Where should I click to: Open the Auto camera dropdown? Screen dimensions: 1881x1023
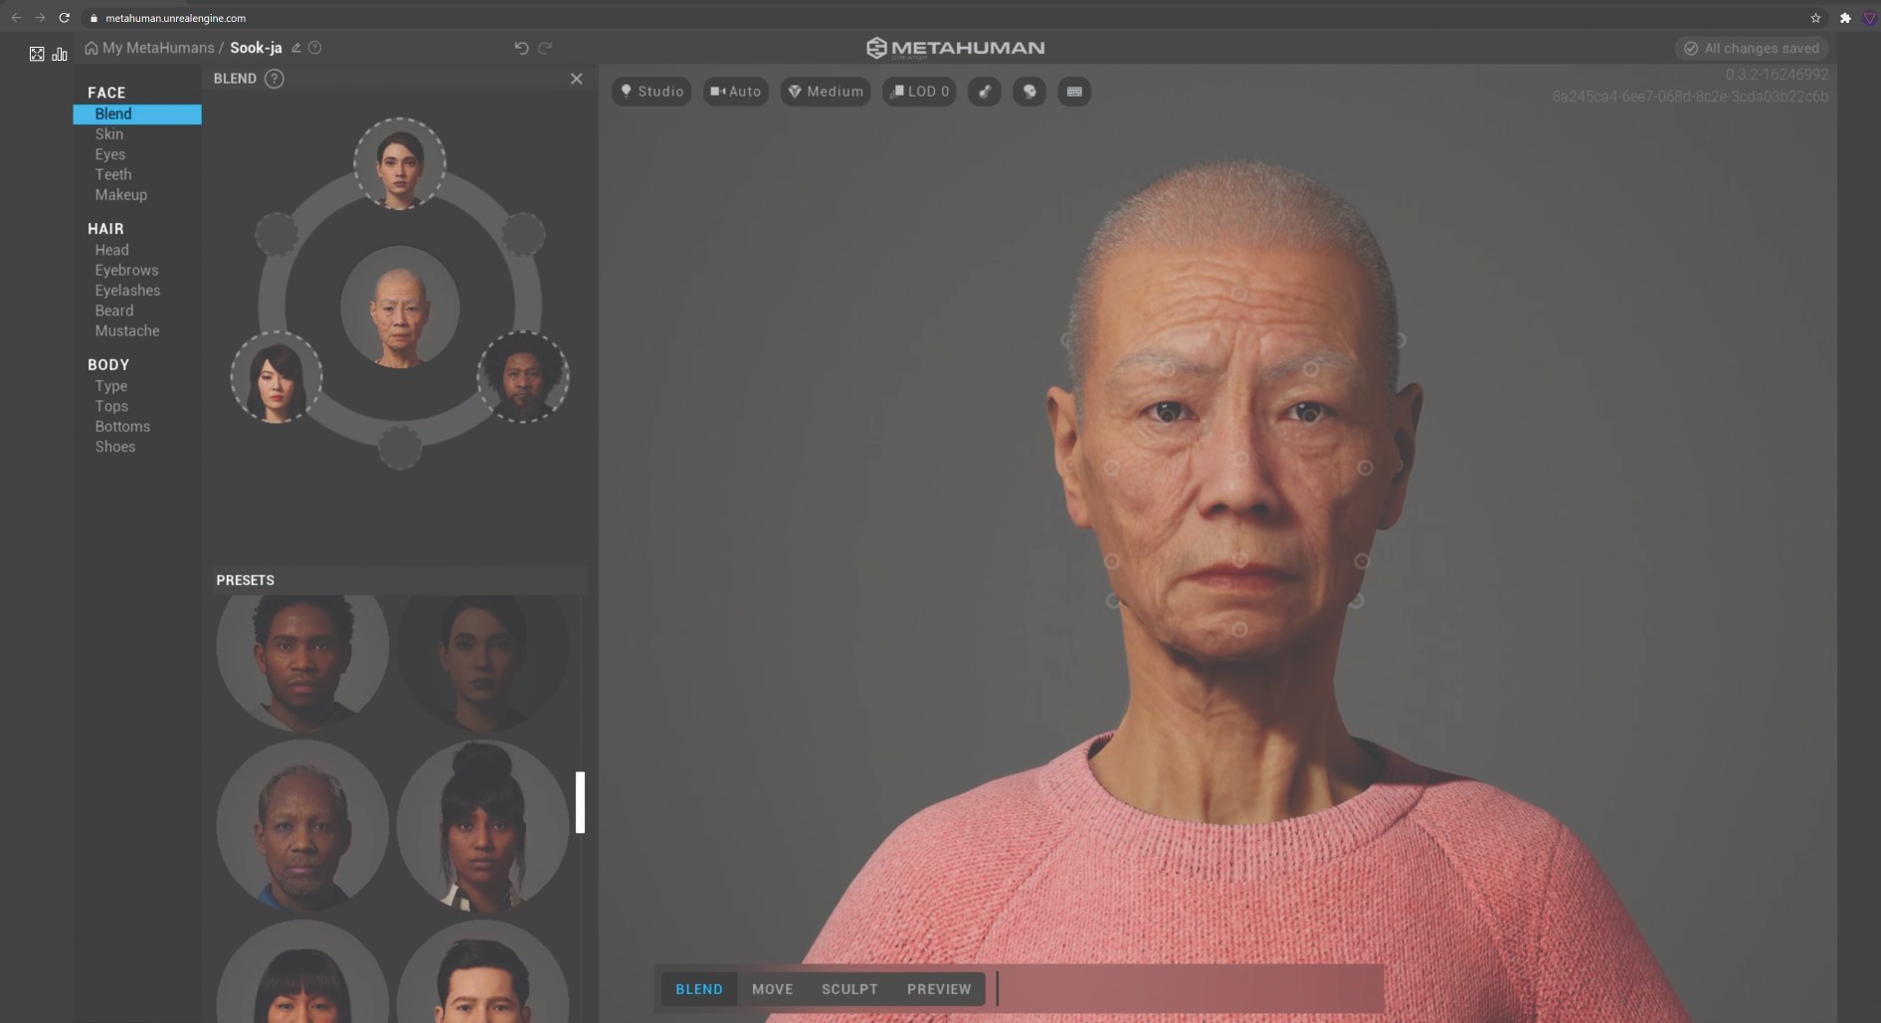coord(735,92)
